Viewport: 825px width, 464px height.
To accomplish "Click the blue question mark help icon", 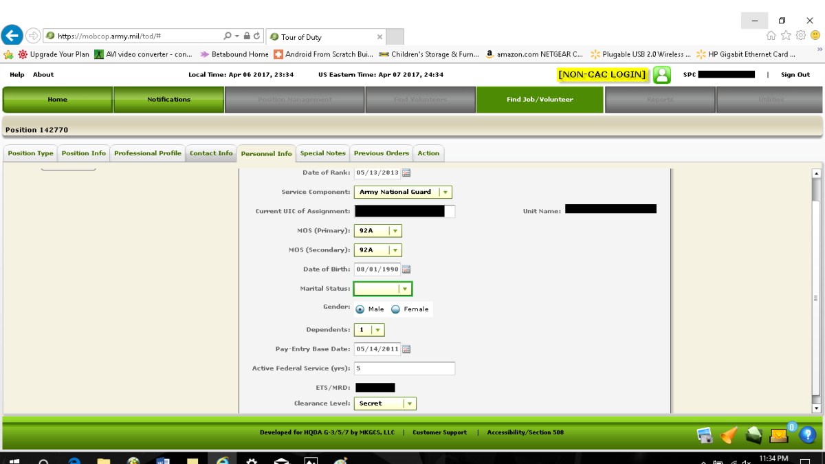I will coord(806,434).
